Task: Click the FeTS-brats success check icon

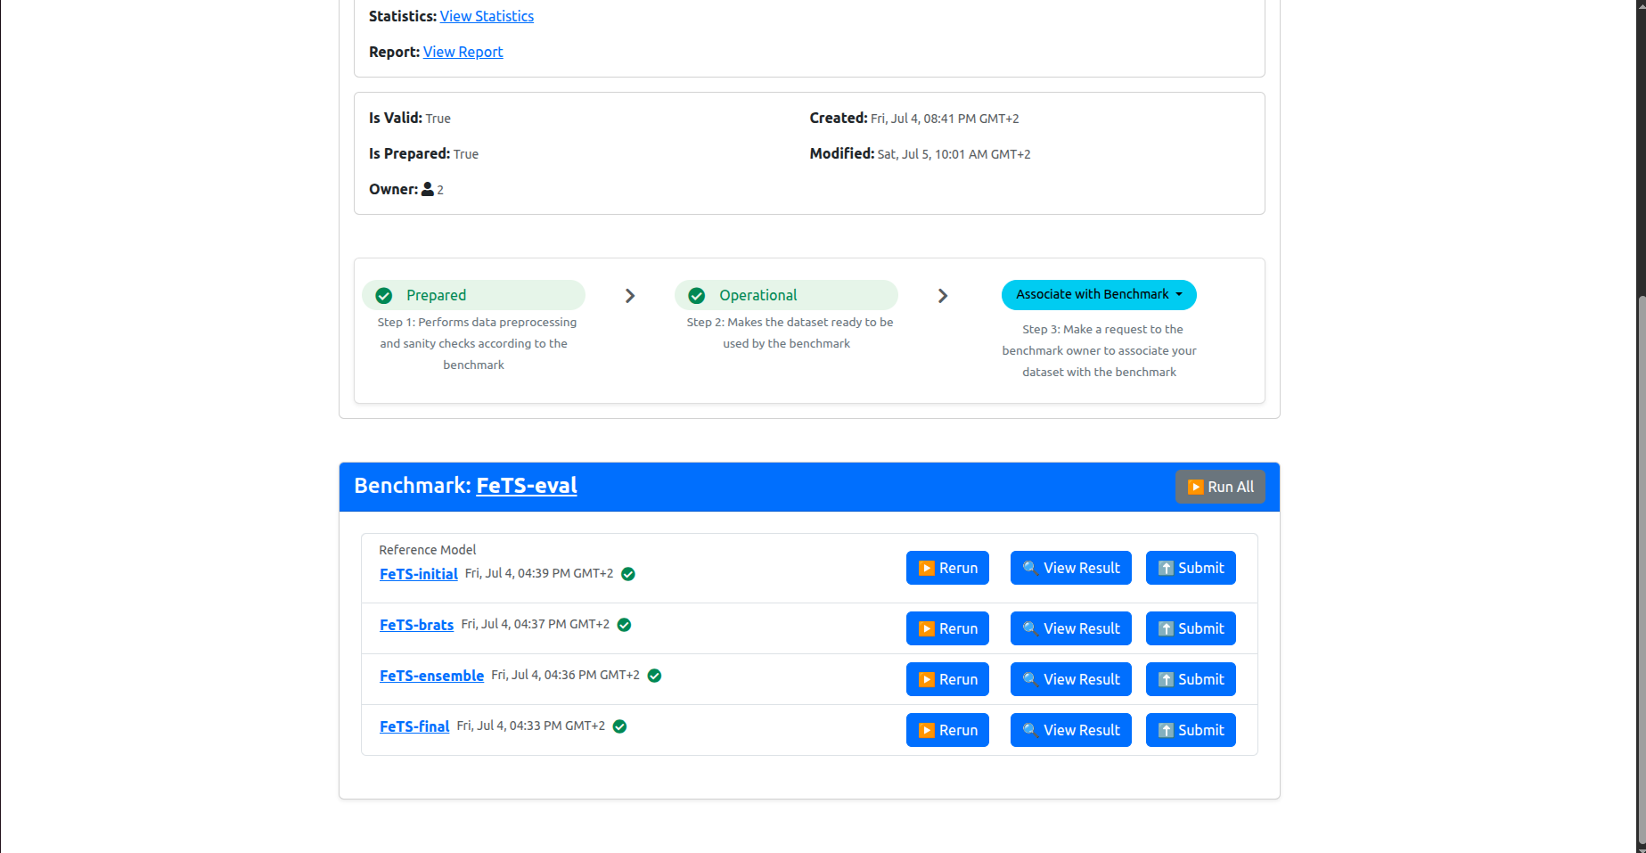Action: [x=624, y=625]
